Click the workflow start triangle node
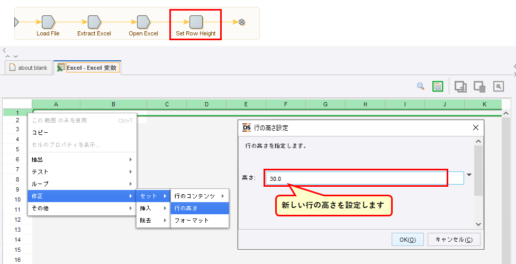This screenshot has width=516, height=264. click(16, 22)
